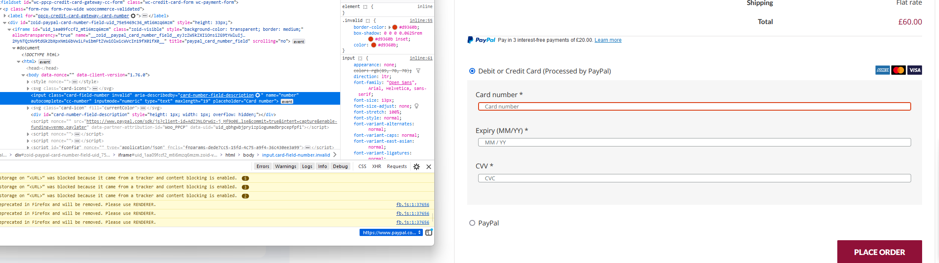The width and height of the screenshot is (939, 263).
Task: Toggle the Errors console filter
Action: pos(262,166)
